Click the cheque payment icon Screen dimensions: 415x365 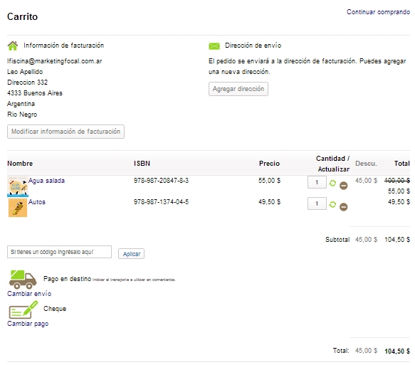click(x=23, y=310)
